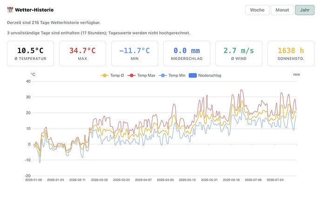Click the Min −11.7°C card
Image resolution: width=321 pixels, height=201 pixels.
134,53
